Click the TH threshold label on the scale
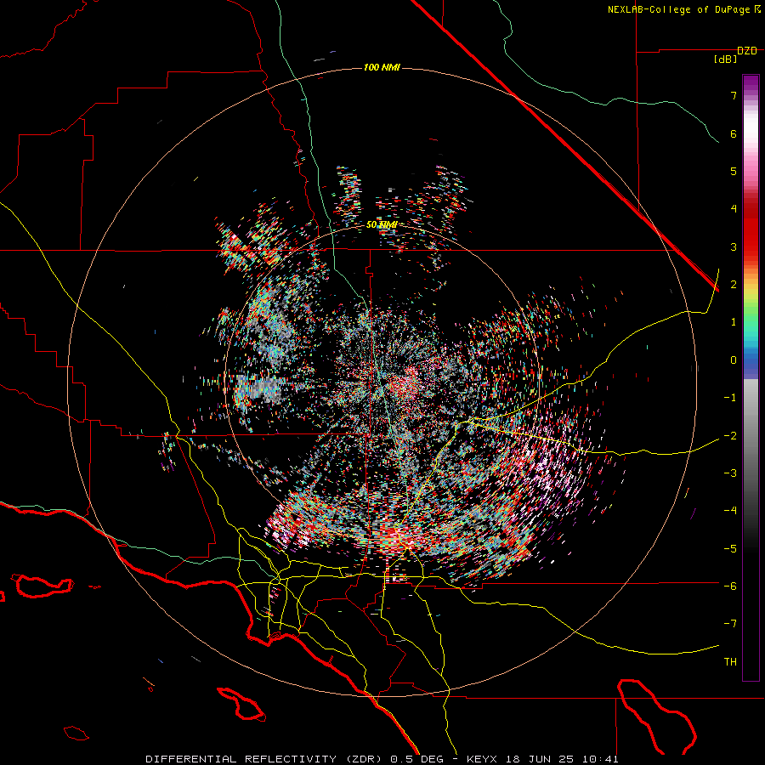The height and width of the screenshot is (765, 765). [730, 662]
